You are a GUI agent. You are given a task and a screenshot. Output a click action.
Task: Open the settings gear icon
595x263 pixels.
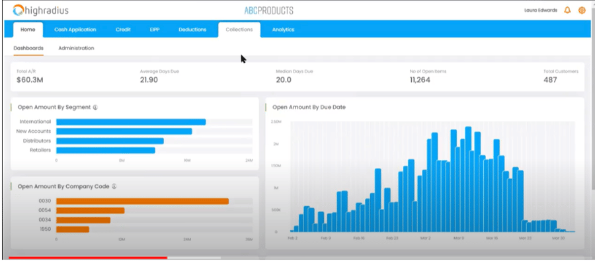click(581, 11)
